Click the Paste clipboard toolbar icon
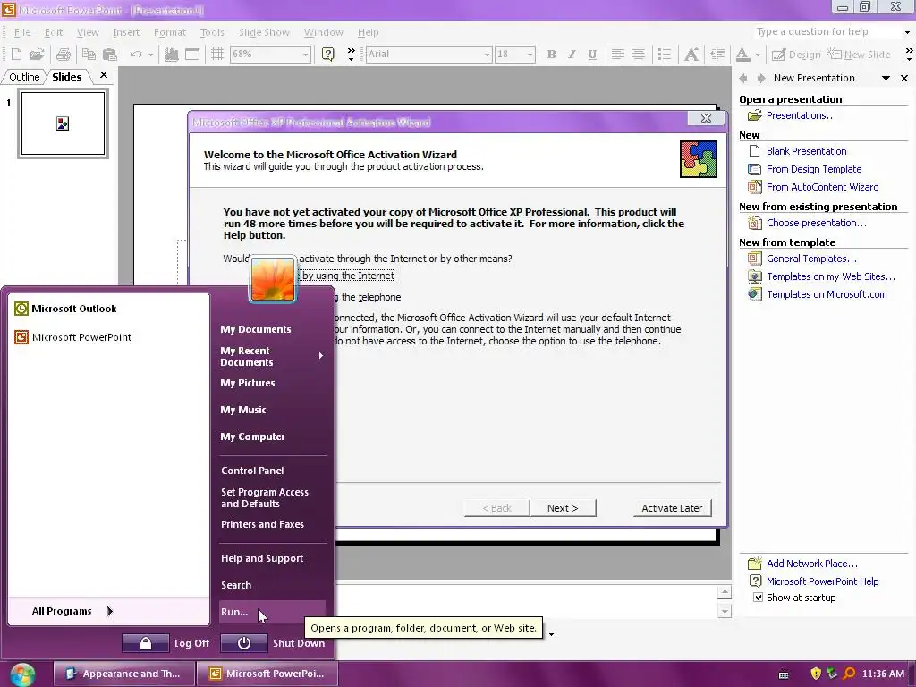 pyautogui.click(x=109, y=55)
